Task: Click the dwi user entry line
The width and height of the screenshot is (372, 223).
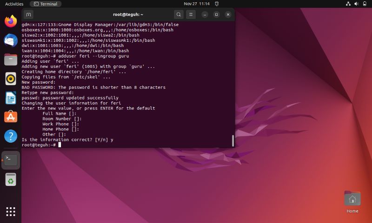Action: [x=73, y=46]
